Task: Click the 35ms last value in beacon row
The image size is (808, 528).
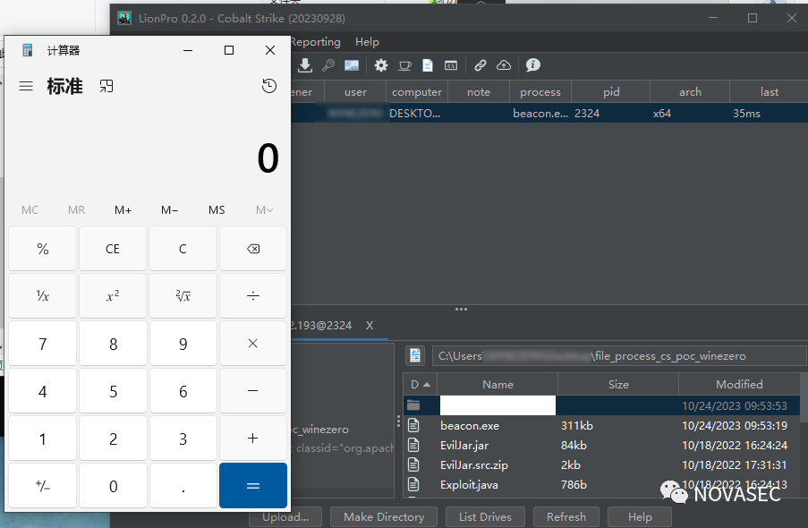Action: [746, 113]
